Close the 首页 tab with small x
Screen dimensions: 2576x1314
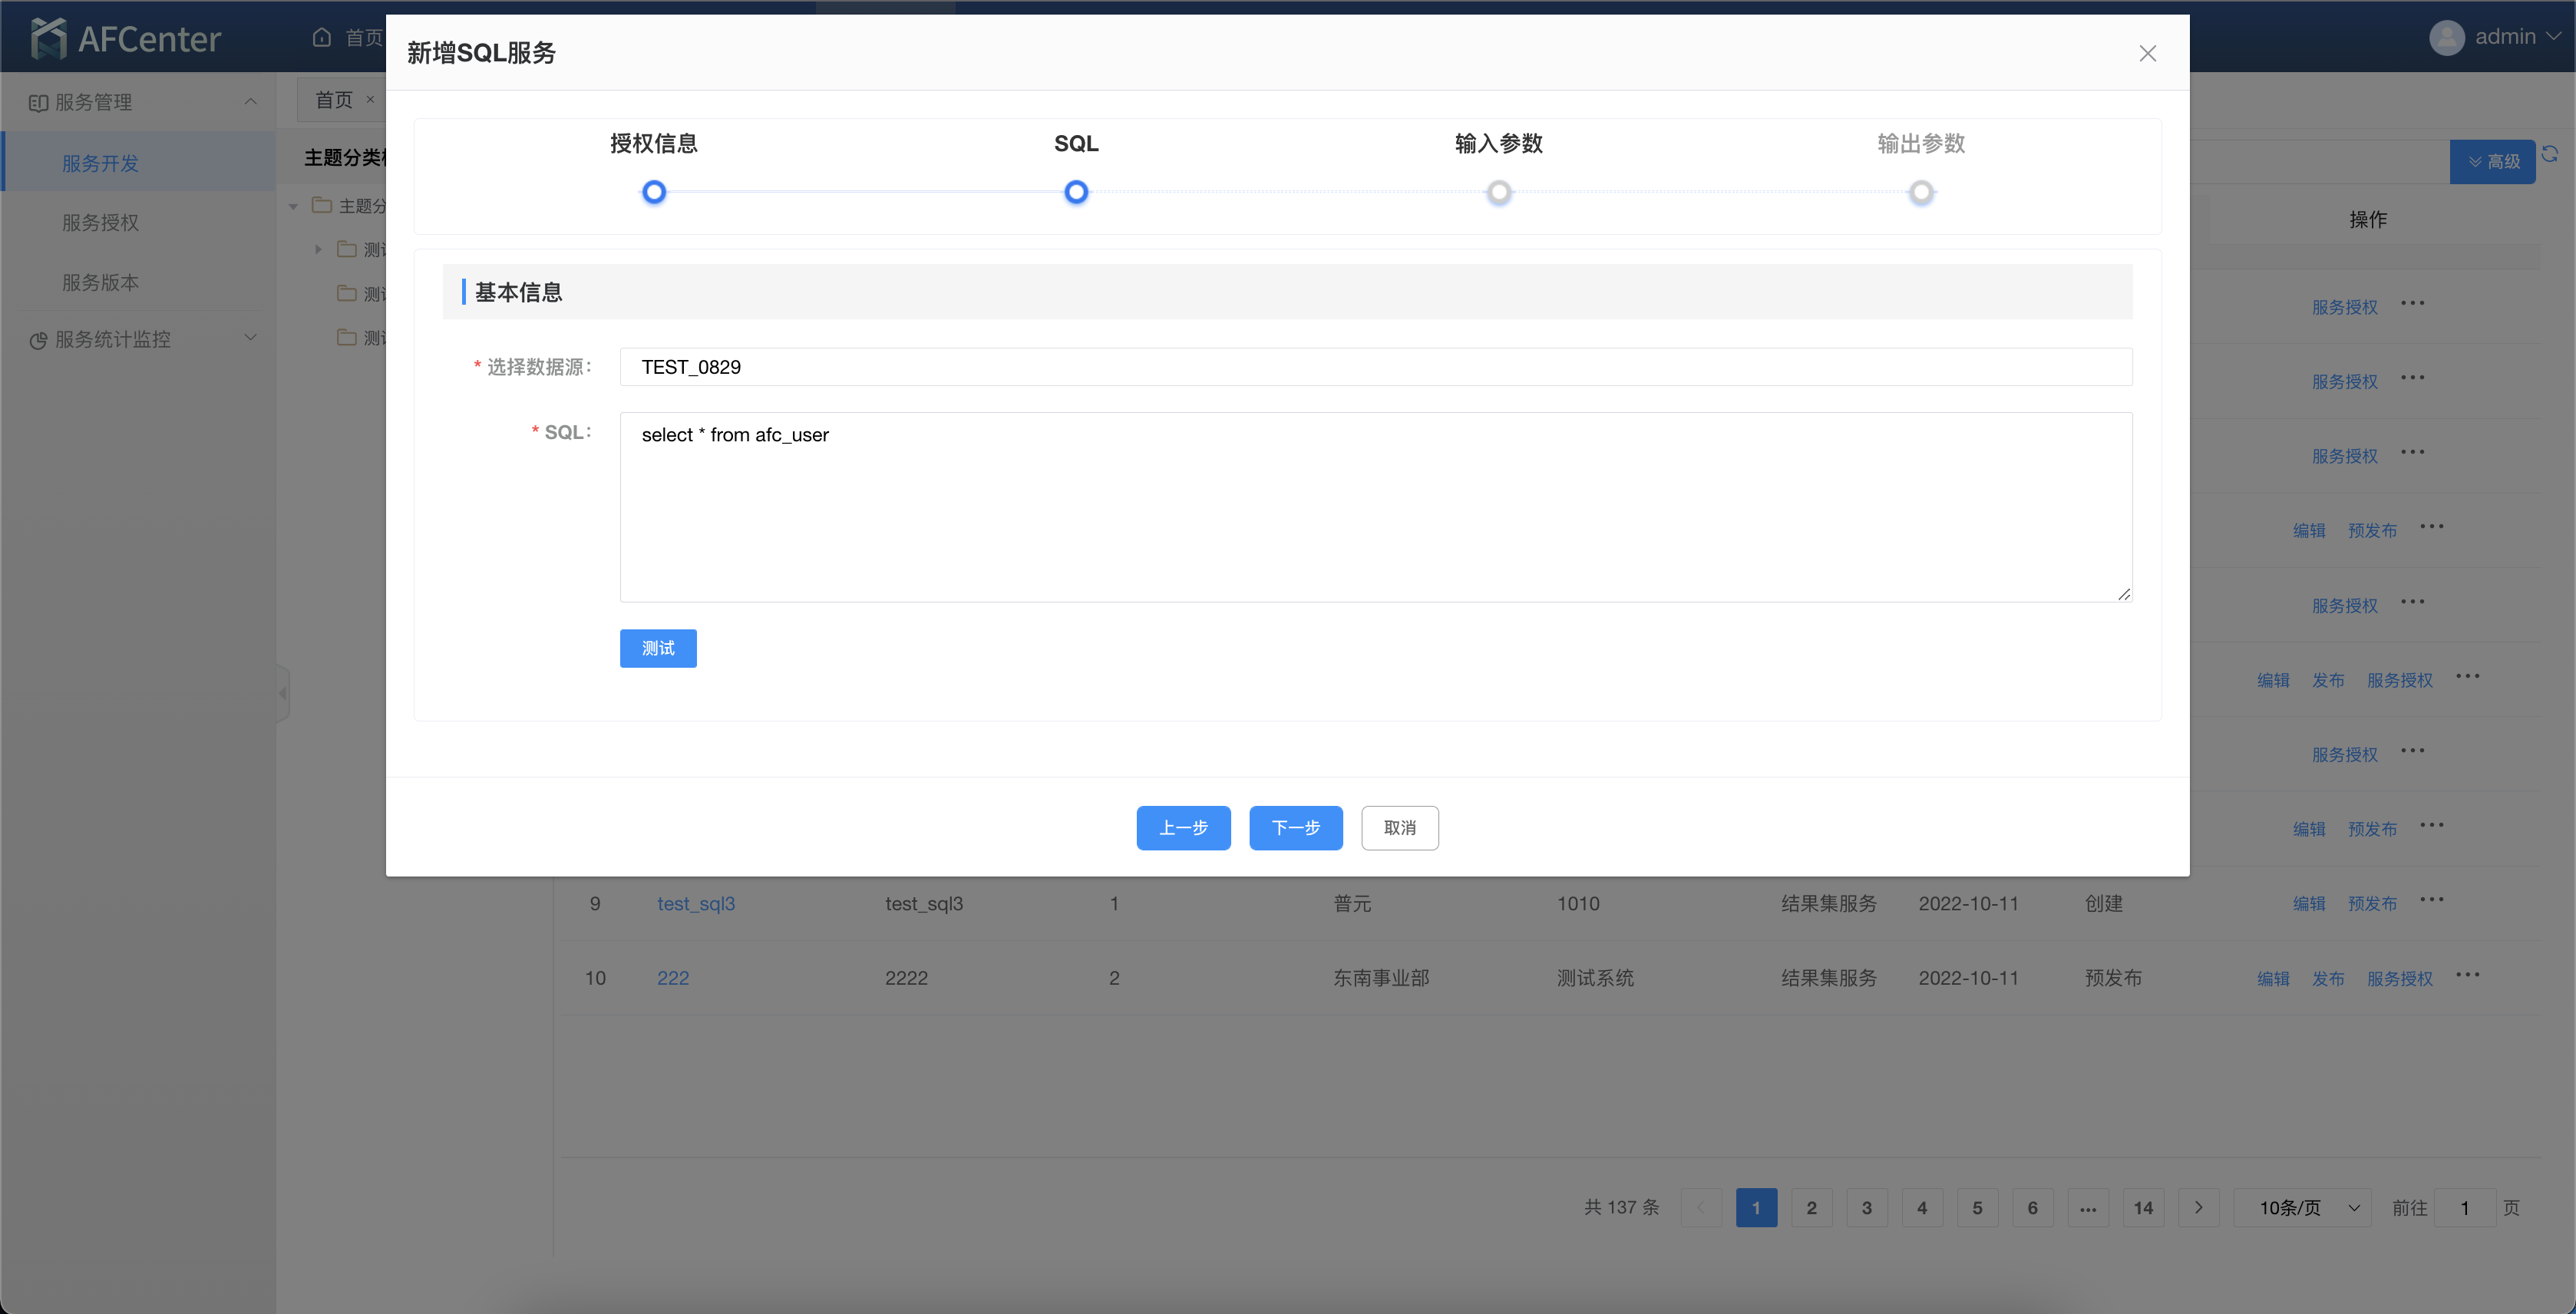tap(370, 99)
